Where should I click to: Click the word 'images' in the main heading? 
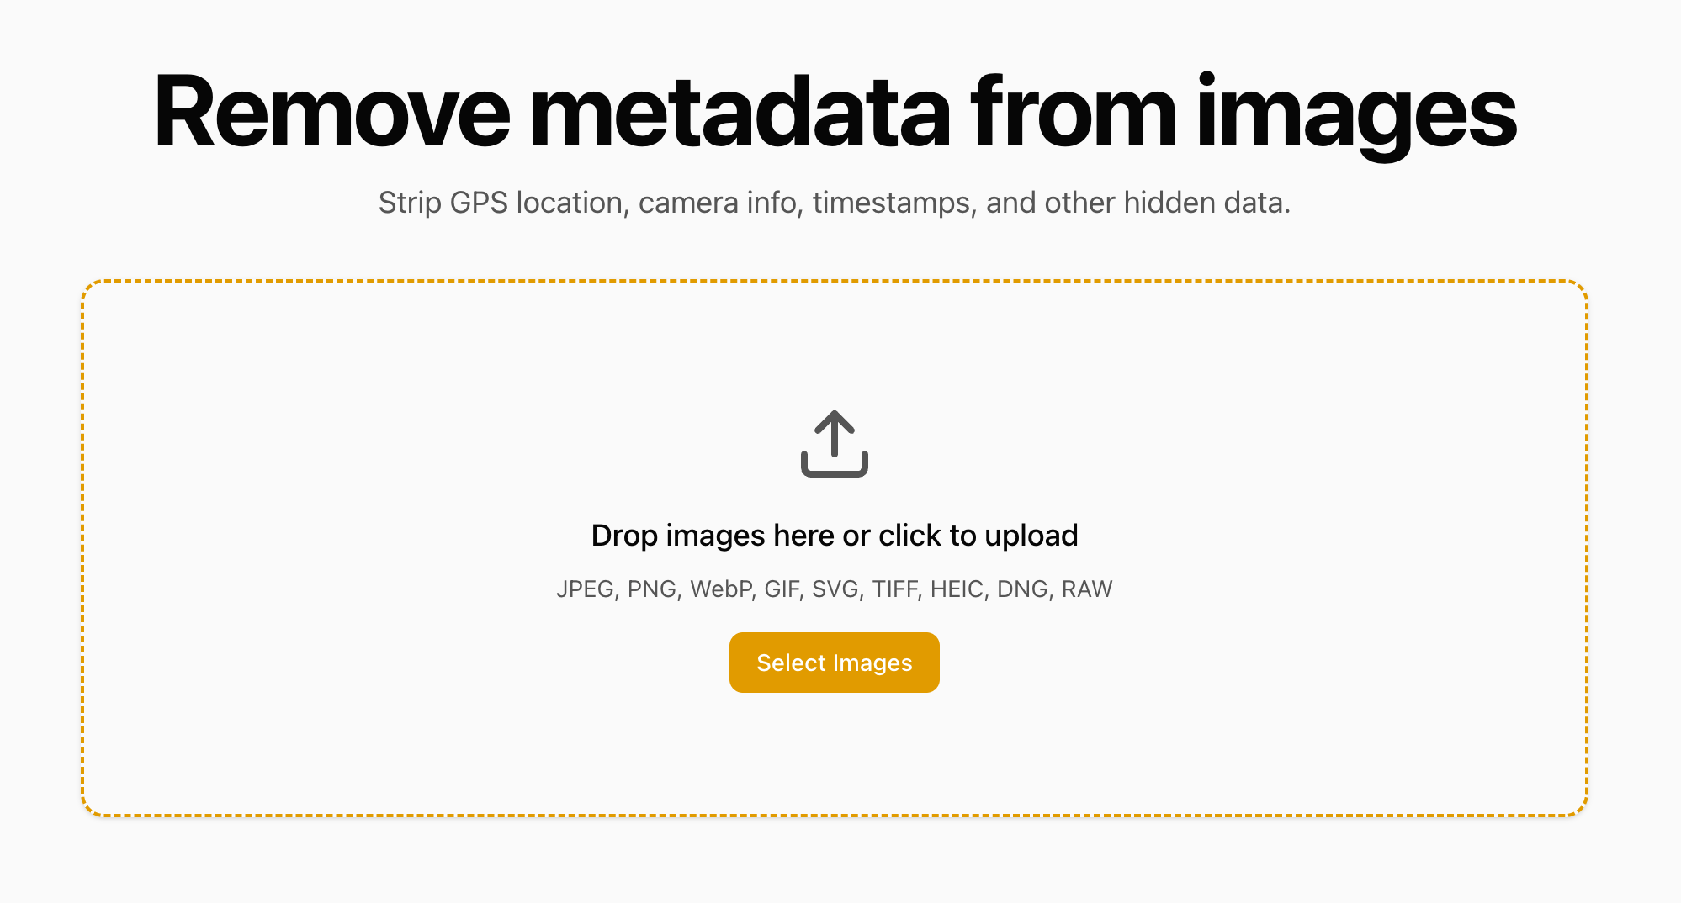click(1355, 114)
